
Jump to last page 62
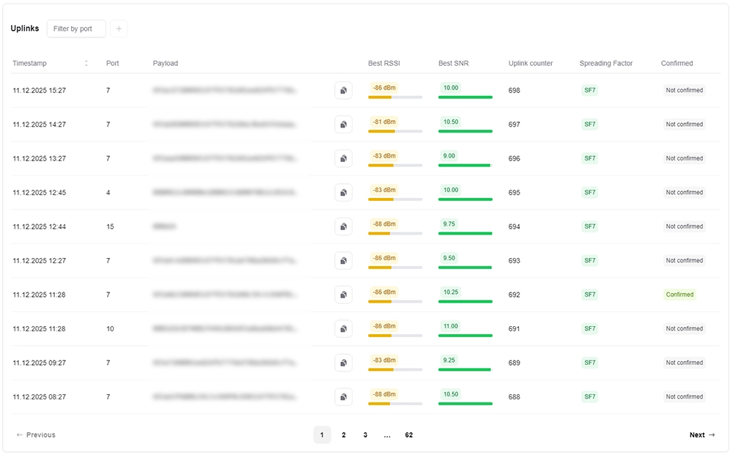pyautogui.click(x=409, y=435)
